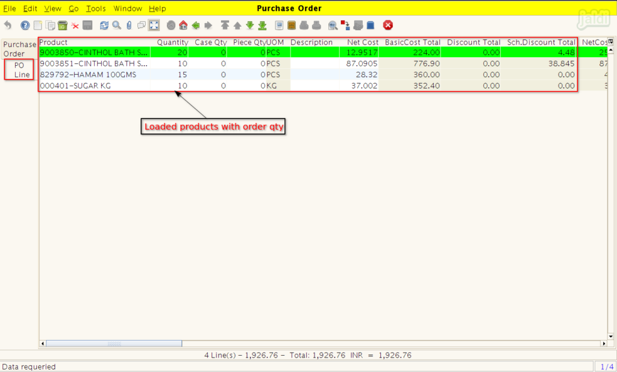Refresh data with the blue arrows icon

[104, 25]
